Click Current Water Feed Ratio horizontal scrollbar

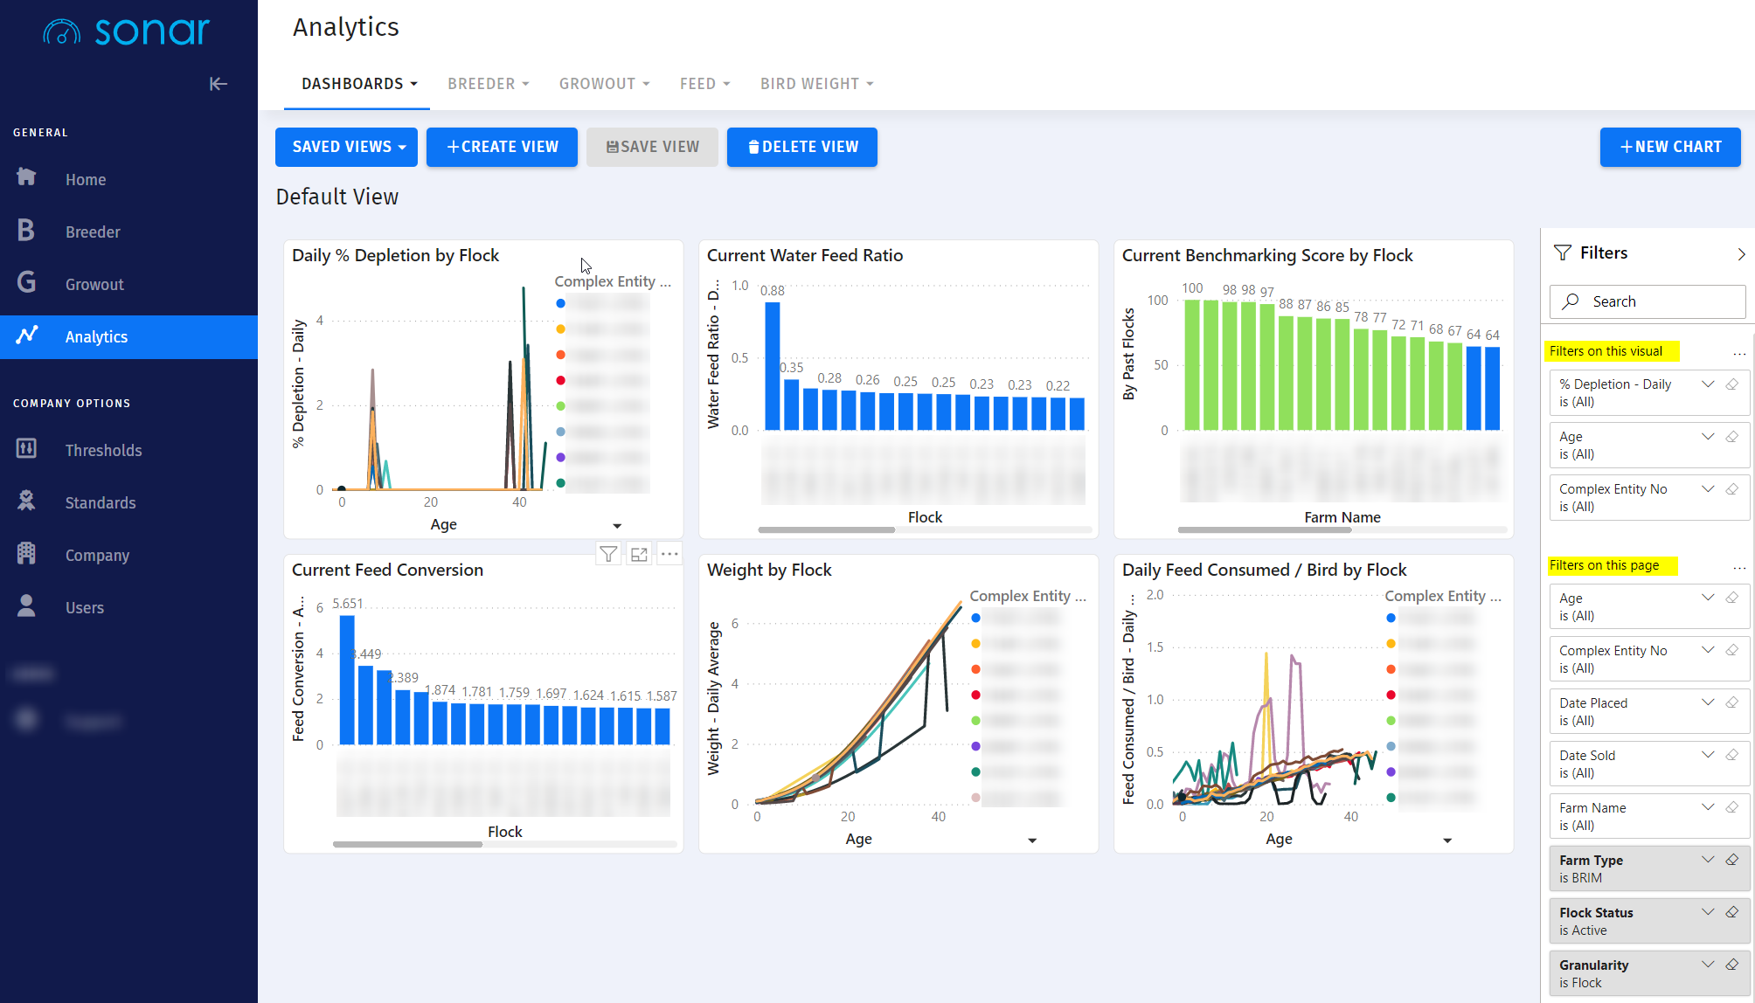click(826, 529)
